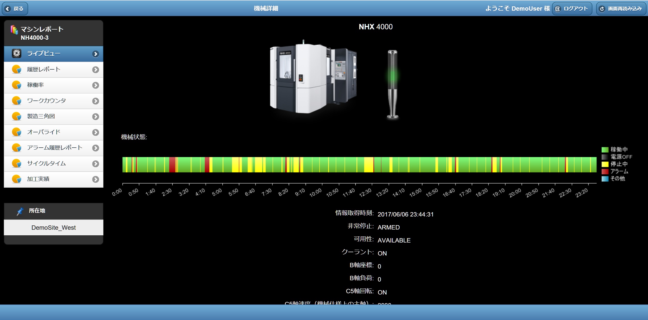Click the chevron arrow on ワークカウンタ row

click(96, 101)
